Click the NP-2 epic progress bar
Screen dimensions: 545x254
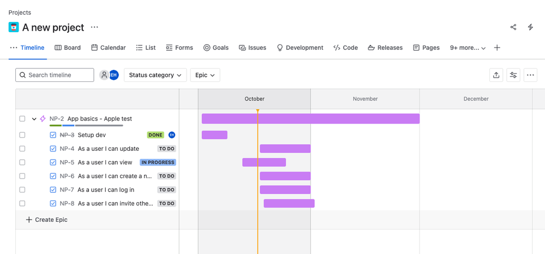click(x=86, y=125)
